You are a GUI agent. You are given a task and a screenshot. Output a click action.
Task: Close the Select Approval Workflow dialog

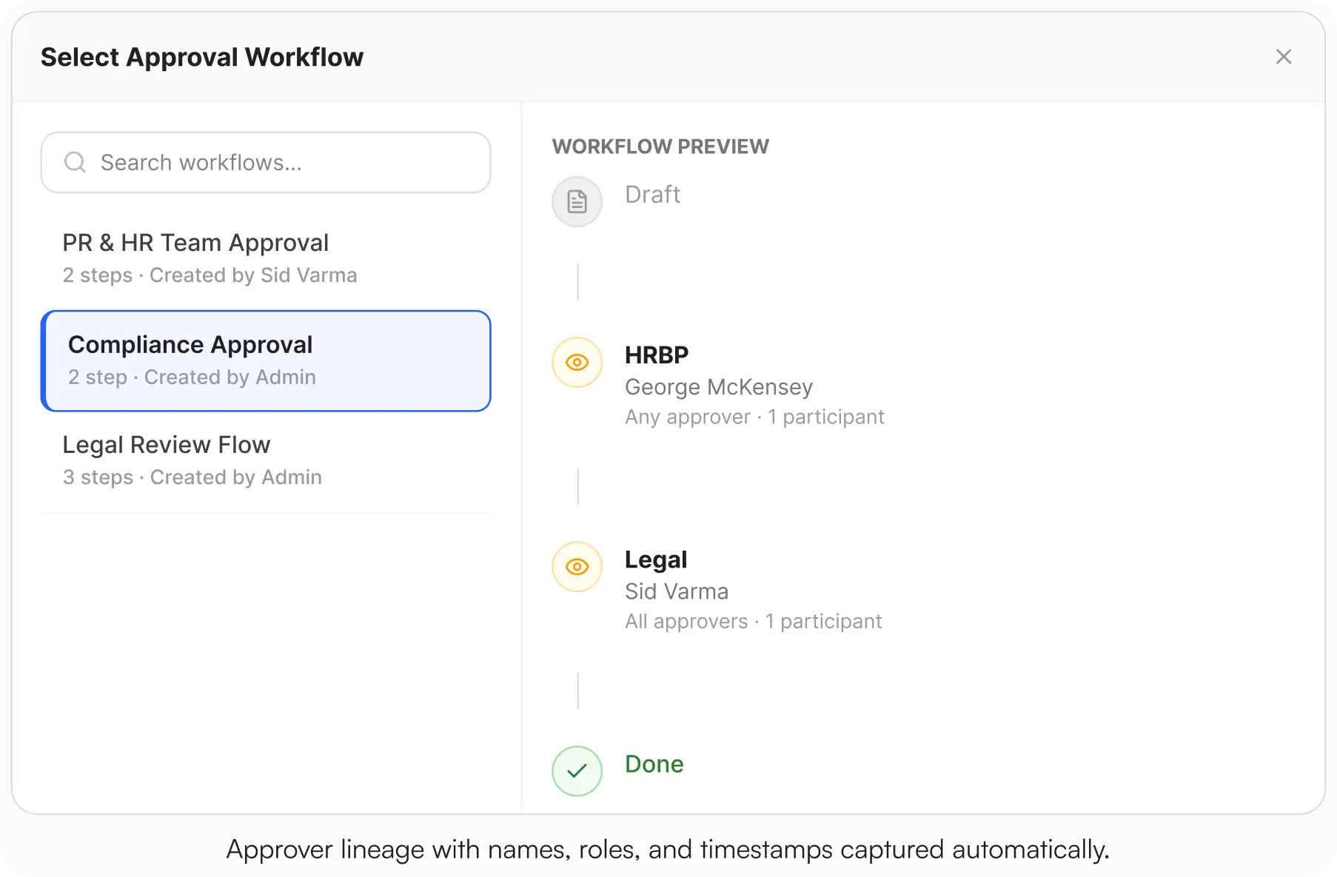click(1284, 57)
